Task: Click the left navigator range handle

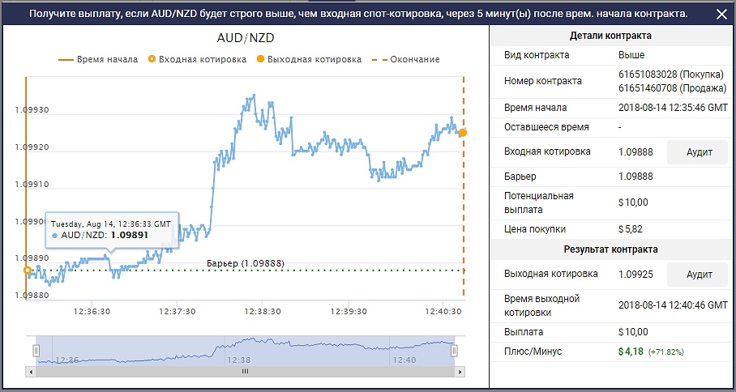Action: 36,350
